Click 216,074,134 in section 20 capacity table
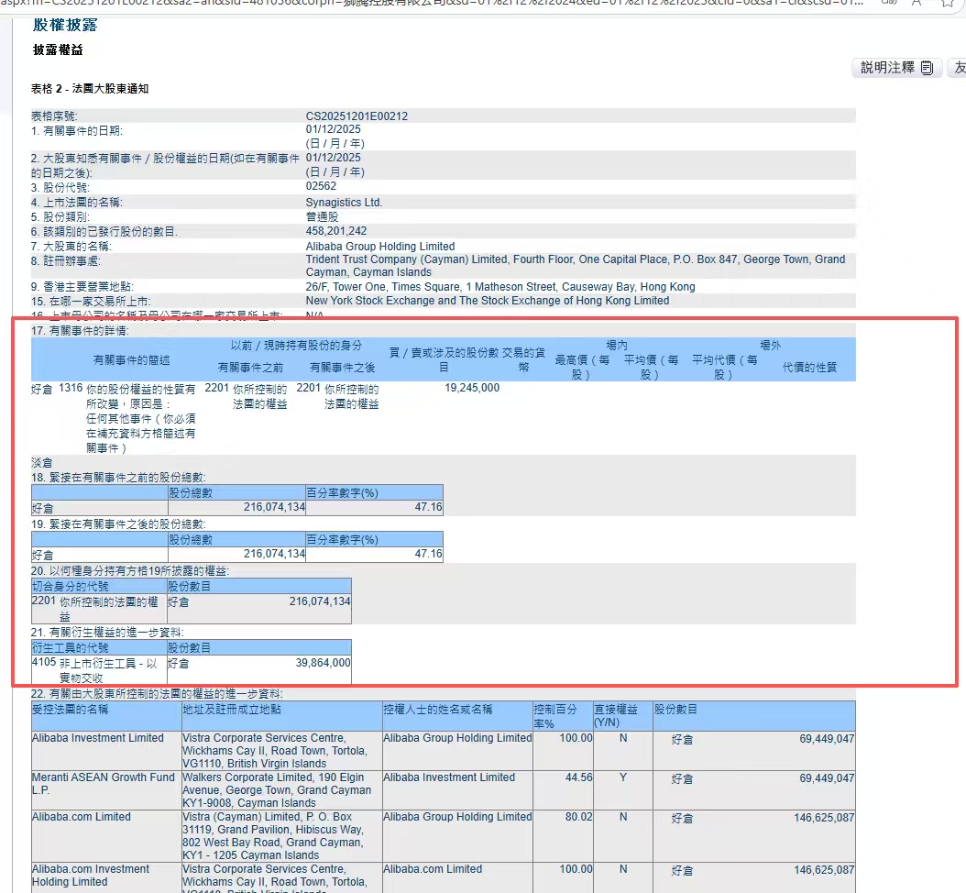Viewport: 966px width, 893px height. coord(320,601)
